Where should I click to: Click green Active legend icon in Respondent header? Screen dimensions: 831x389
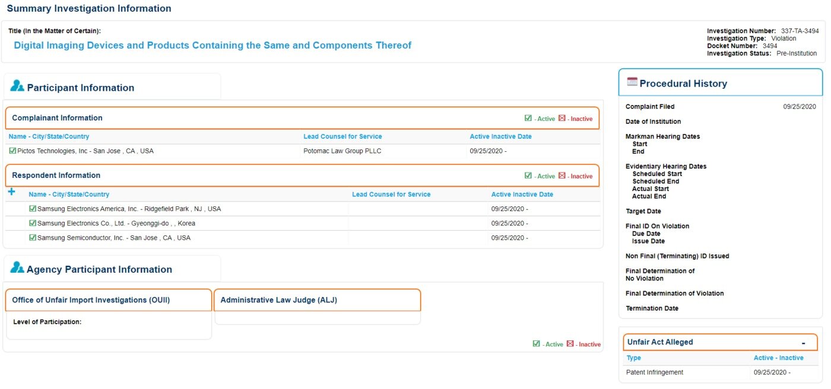[x=528, y=176]
